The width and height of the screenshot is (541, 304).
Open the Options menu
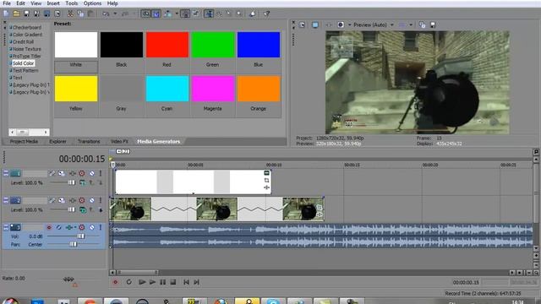tap(92, 3)
